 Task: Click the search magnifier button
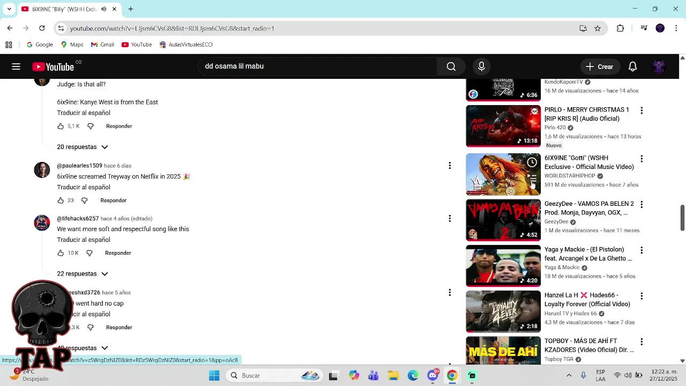(451, 66)
